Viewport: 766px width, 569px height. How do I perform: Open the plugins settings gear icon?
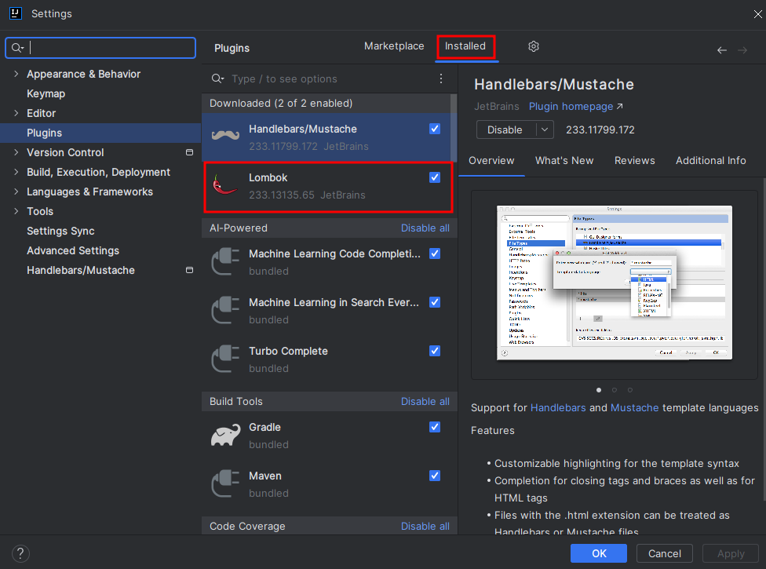click(534, 46)
